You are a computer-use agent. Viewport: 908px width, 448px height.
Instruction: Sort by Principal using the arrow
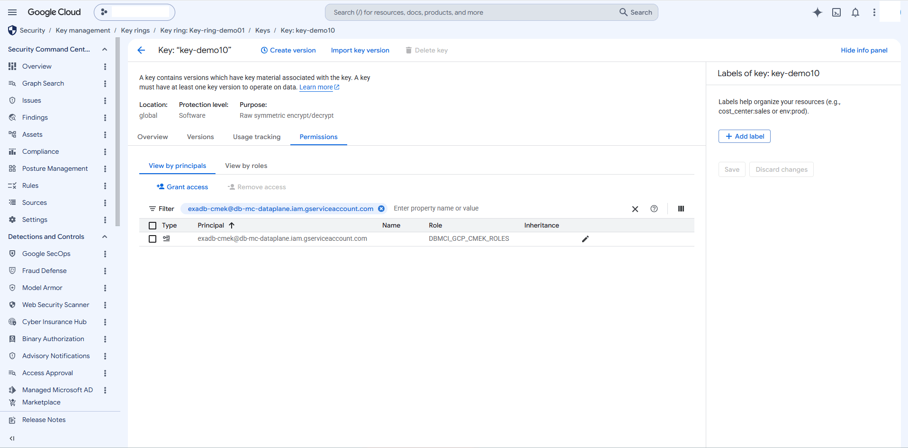(232, 225)
